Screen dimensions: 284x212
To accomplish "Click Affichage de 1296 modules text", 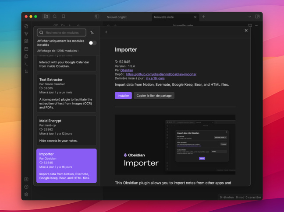I will (58, 51).
